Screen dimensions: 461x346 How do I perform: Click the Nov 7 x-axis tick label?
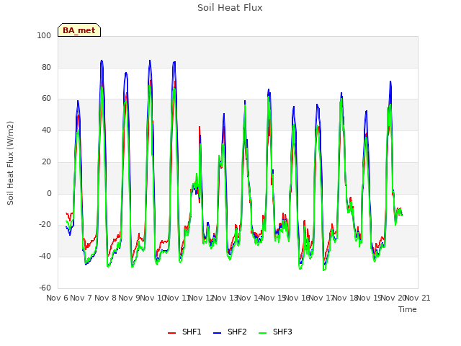click(x=81, y=298)
